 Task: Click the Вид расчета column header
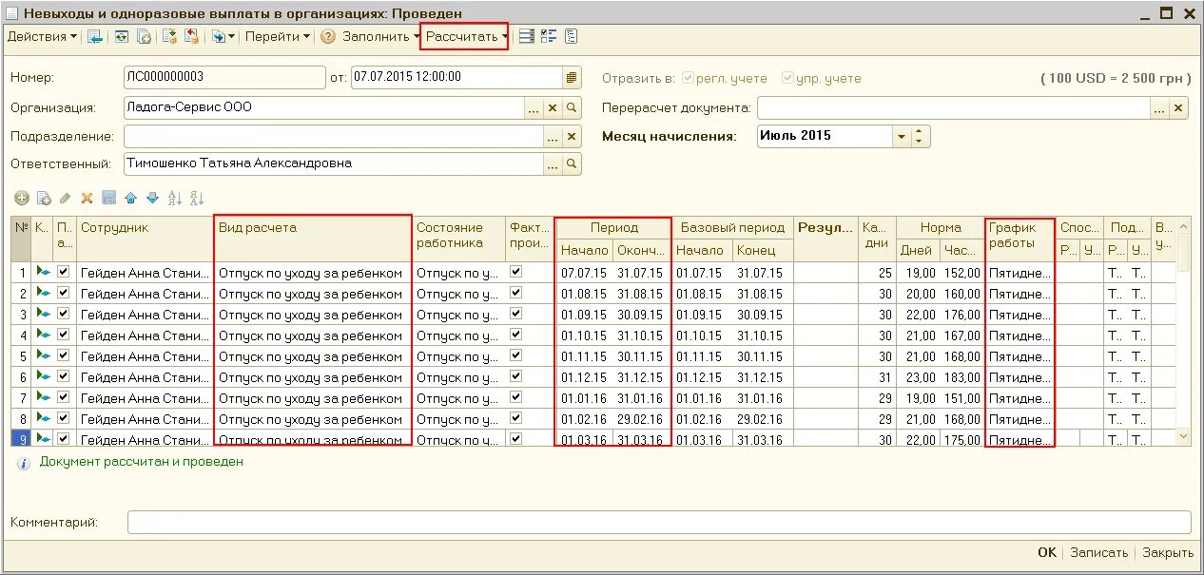(314, 239)
